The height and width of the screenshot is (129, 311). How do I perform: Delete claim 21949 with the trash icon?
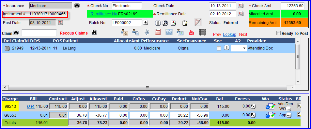pyautogui.click(x=7, y=48)
